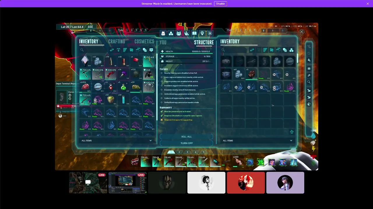Open the engrams hexagon icon in top bar

coord(171,33)
